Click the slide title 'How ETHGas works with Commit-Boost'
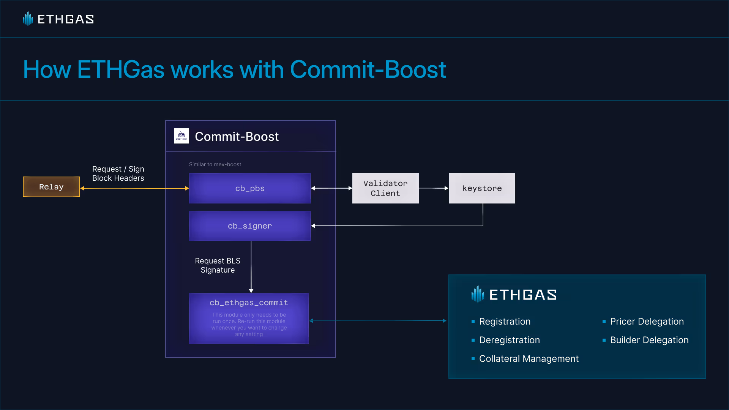 tap(235, 69)
